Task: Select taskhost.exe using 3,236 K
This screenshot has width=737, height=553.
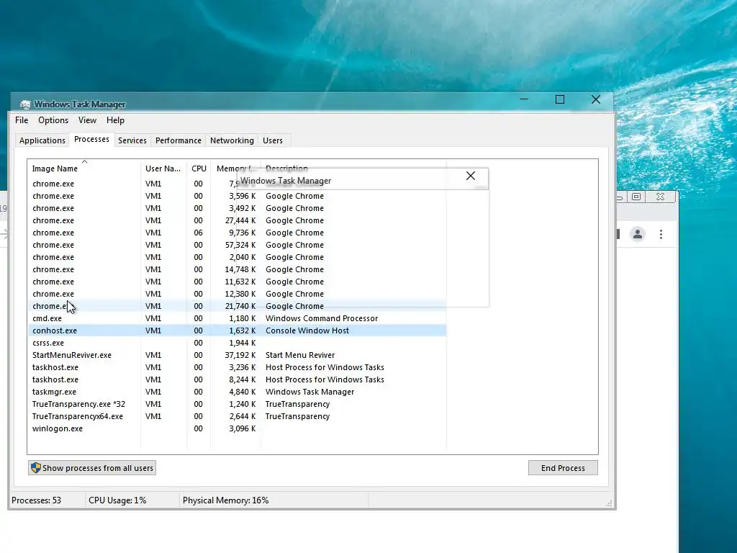Action: (237, 367)
